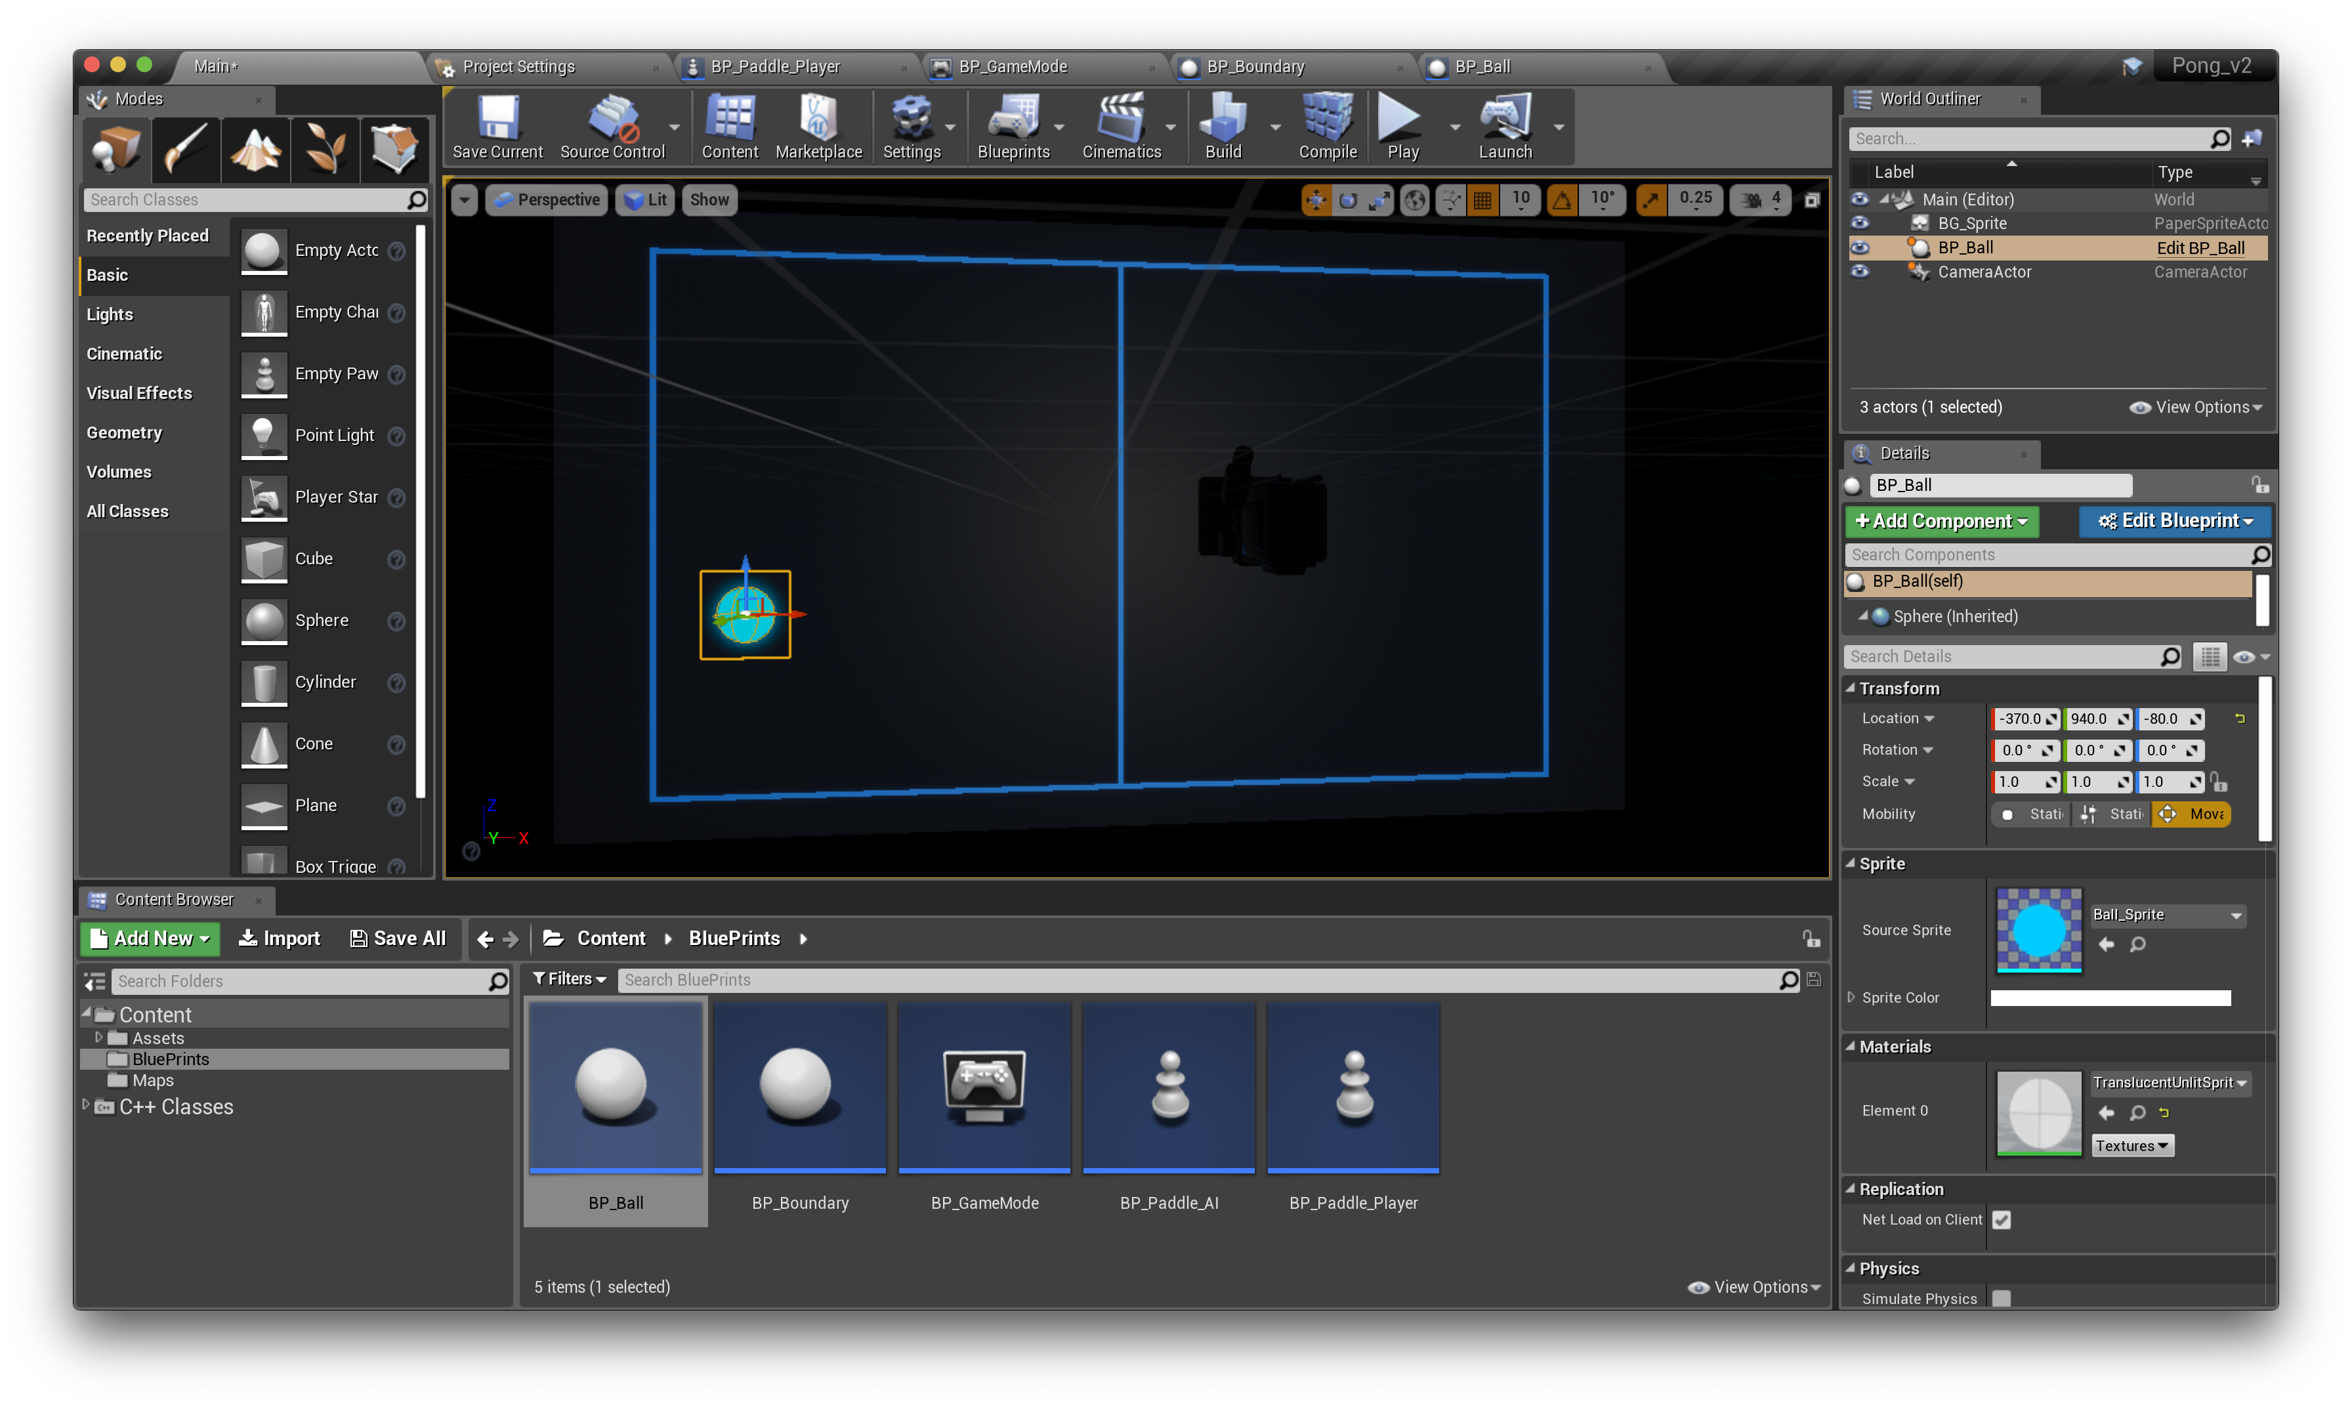Select the Geometry category in Modes
The image size is (2352, 1407).
[x=124, y=432]
